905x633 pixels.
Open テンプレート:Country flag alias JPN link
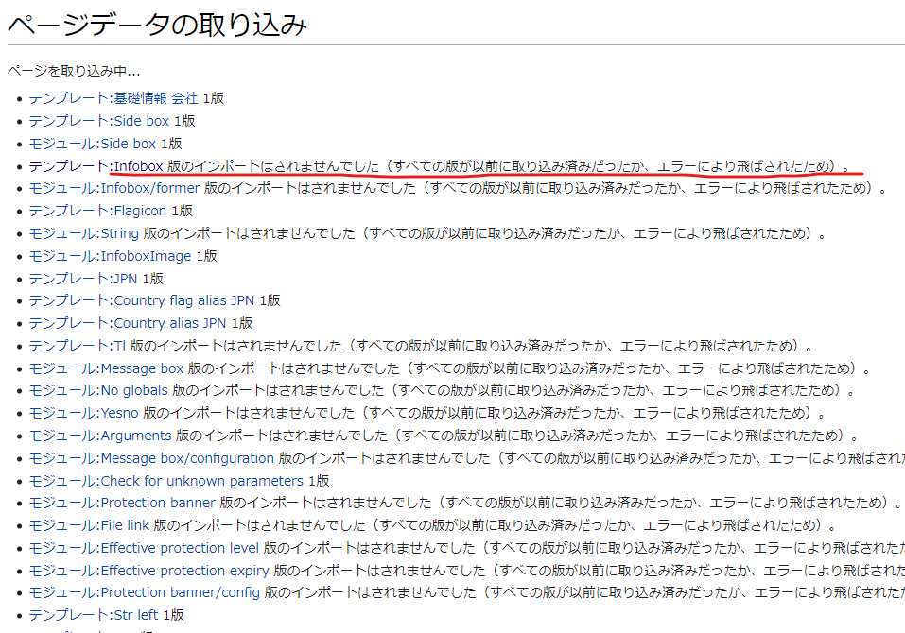(x=141, y=301)
